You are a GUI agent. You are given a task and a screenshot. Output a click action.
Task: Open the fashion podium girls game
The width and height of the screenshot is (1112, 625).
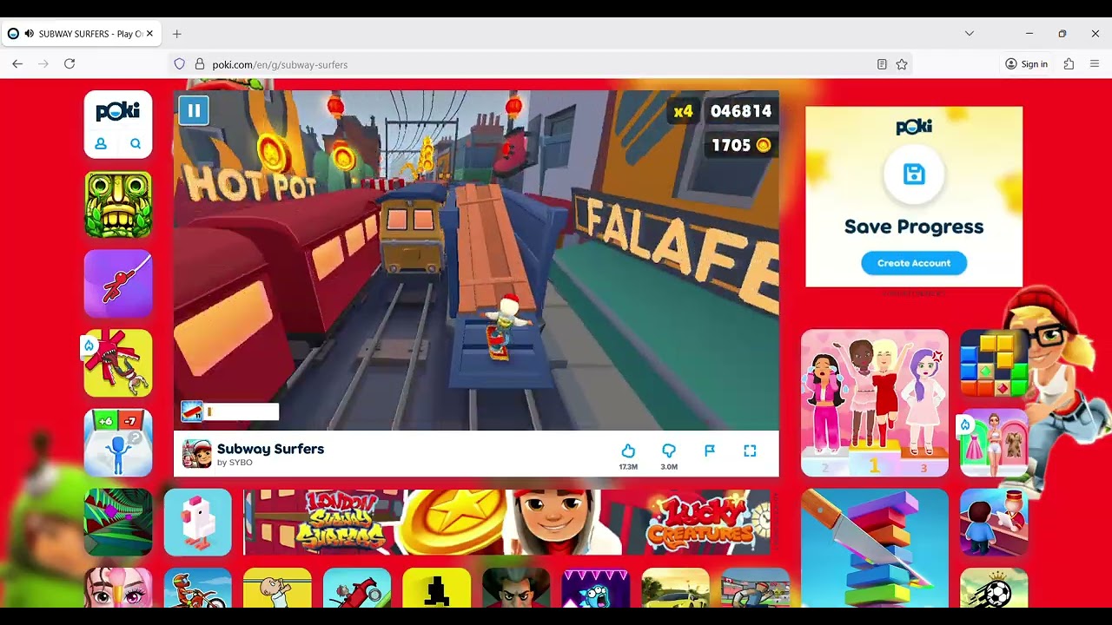[875, 403]
